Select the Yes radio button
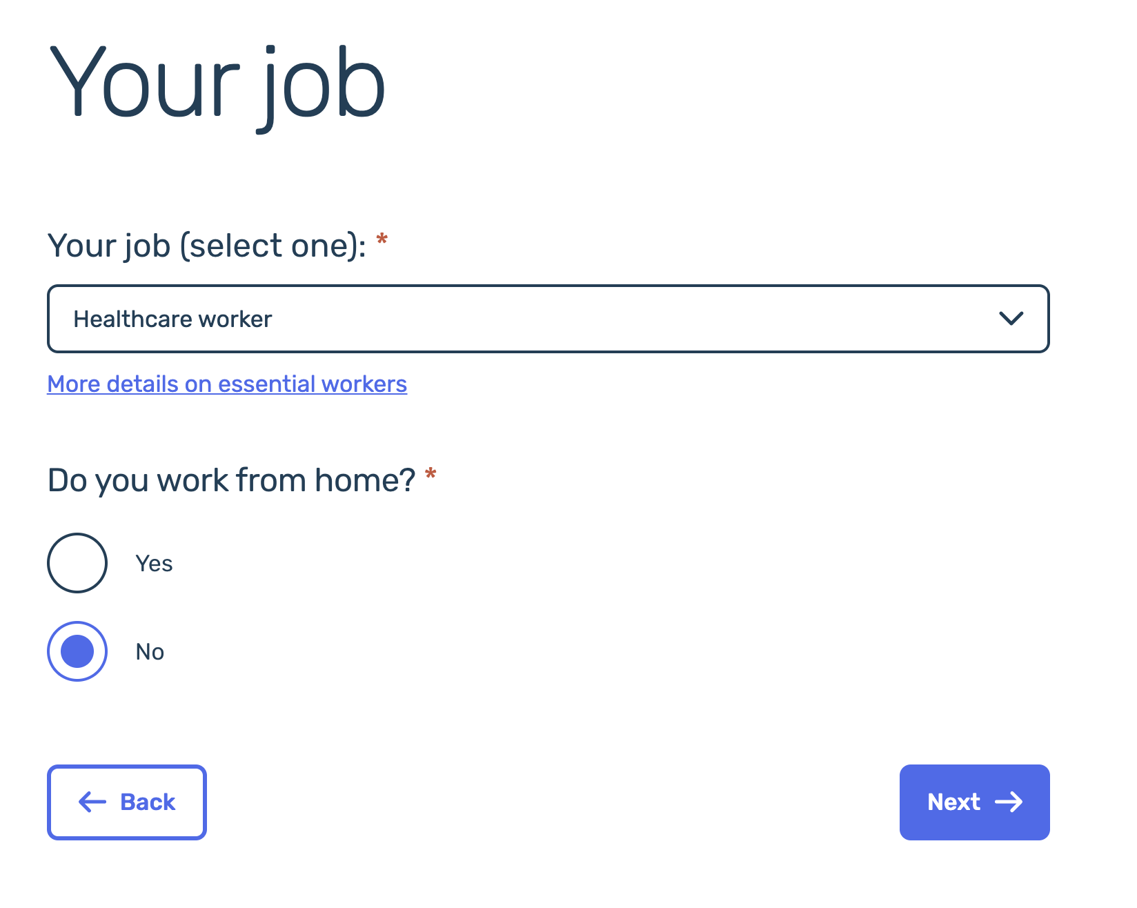The width and height of the screenshot is (1137, 908). (x=77, y=563)
